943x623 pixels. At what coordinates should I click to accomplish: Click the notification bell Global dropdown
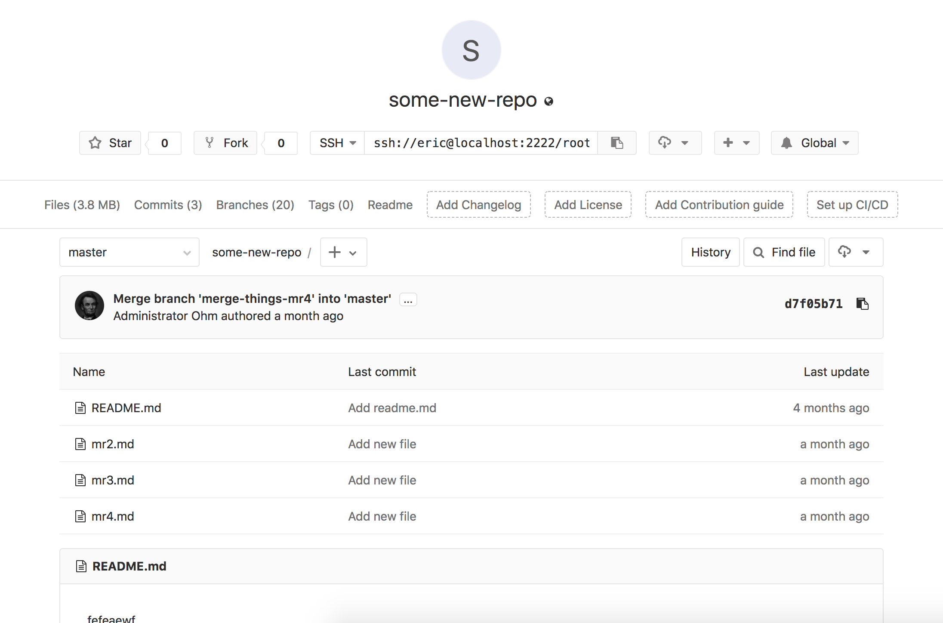coord(814,143)
